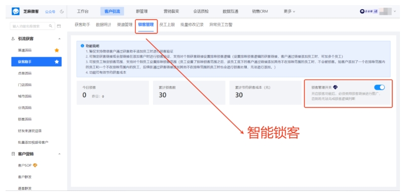
Task: Click the sidebar layout icon beside search
Action: (x=59, y=26)
